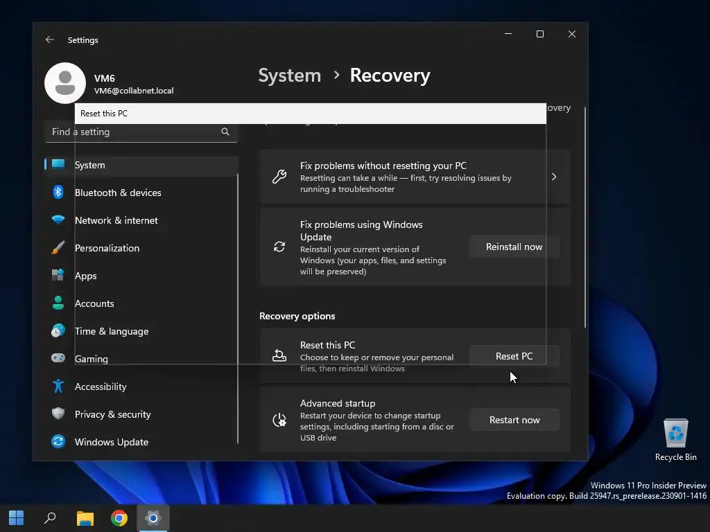Close the Settings window
The image size is (710, 532).
pyautogui.click(x=572, y=34)
